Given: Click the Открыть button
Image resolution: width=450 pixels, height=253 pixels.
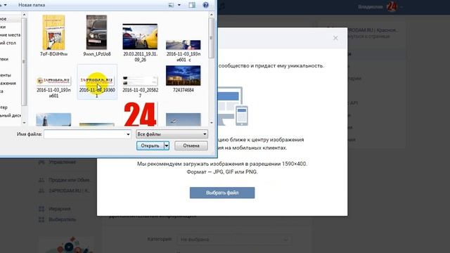Looking at the screenshot, I should tap(150, 145).
